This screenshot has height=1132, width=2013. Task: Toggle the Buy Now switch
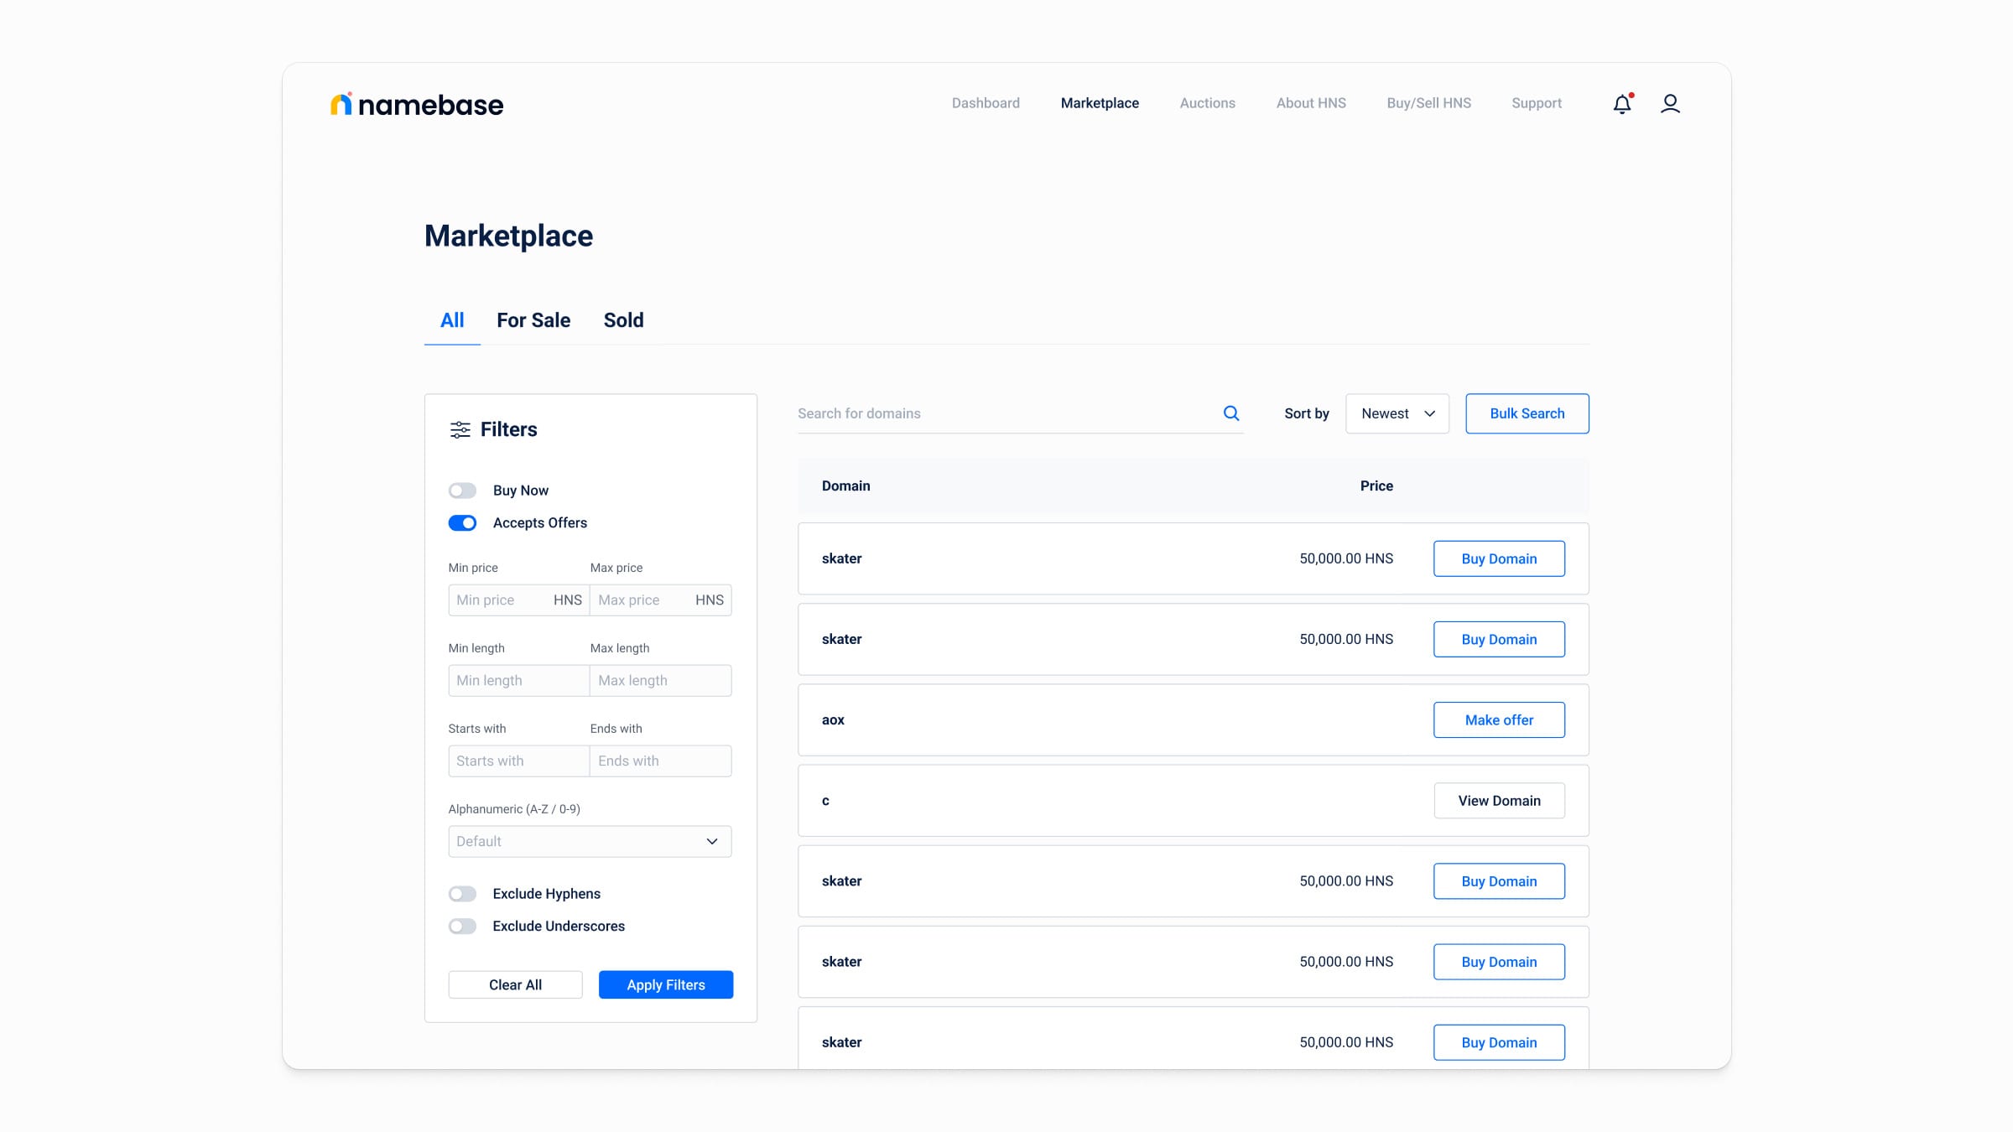[462, 491]
